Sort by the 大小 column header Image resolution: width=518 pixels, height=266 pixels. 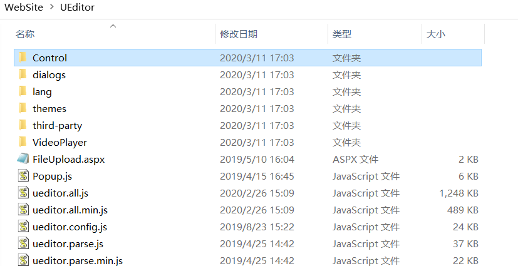coord(436,34)
